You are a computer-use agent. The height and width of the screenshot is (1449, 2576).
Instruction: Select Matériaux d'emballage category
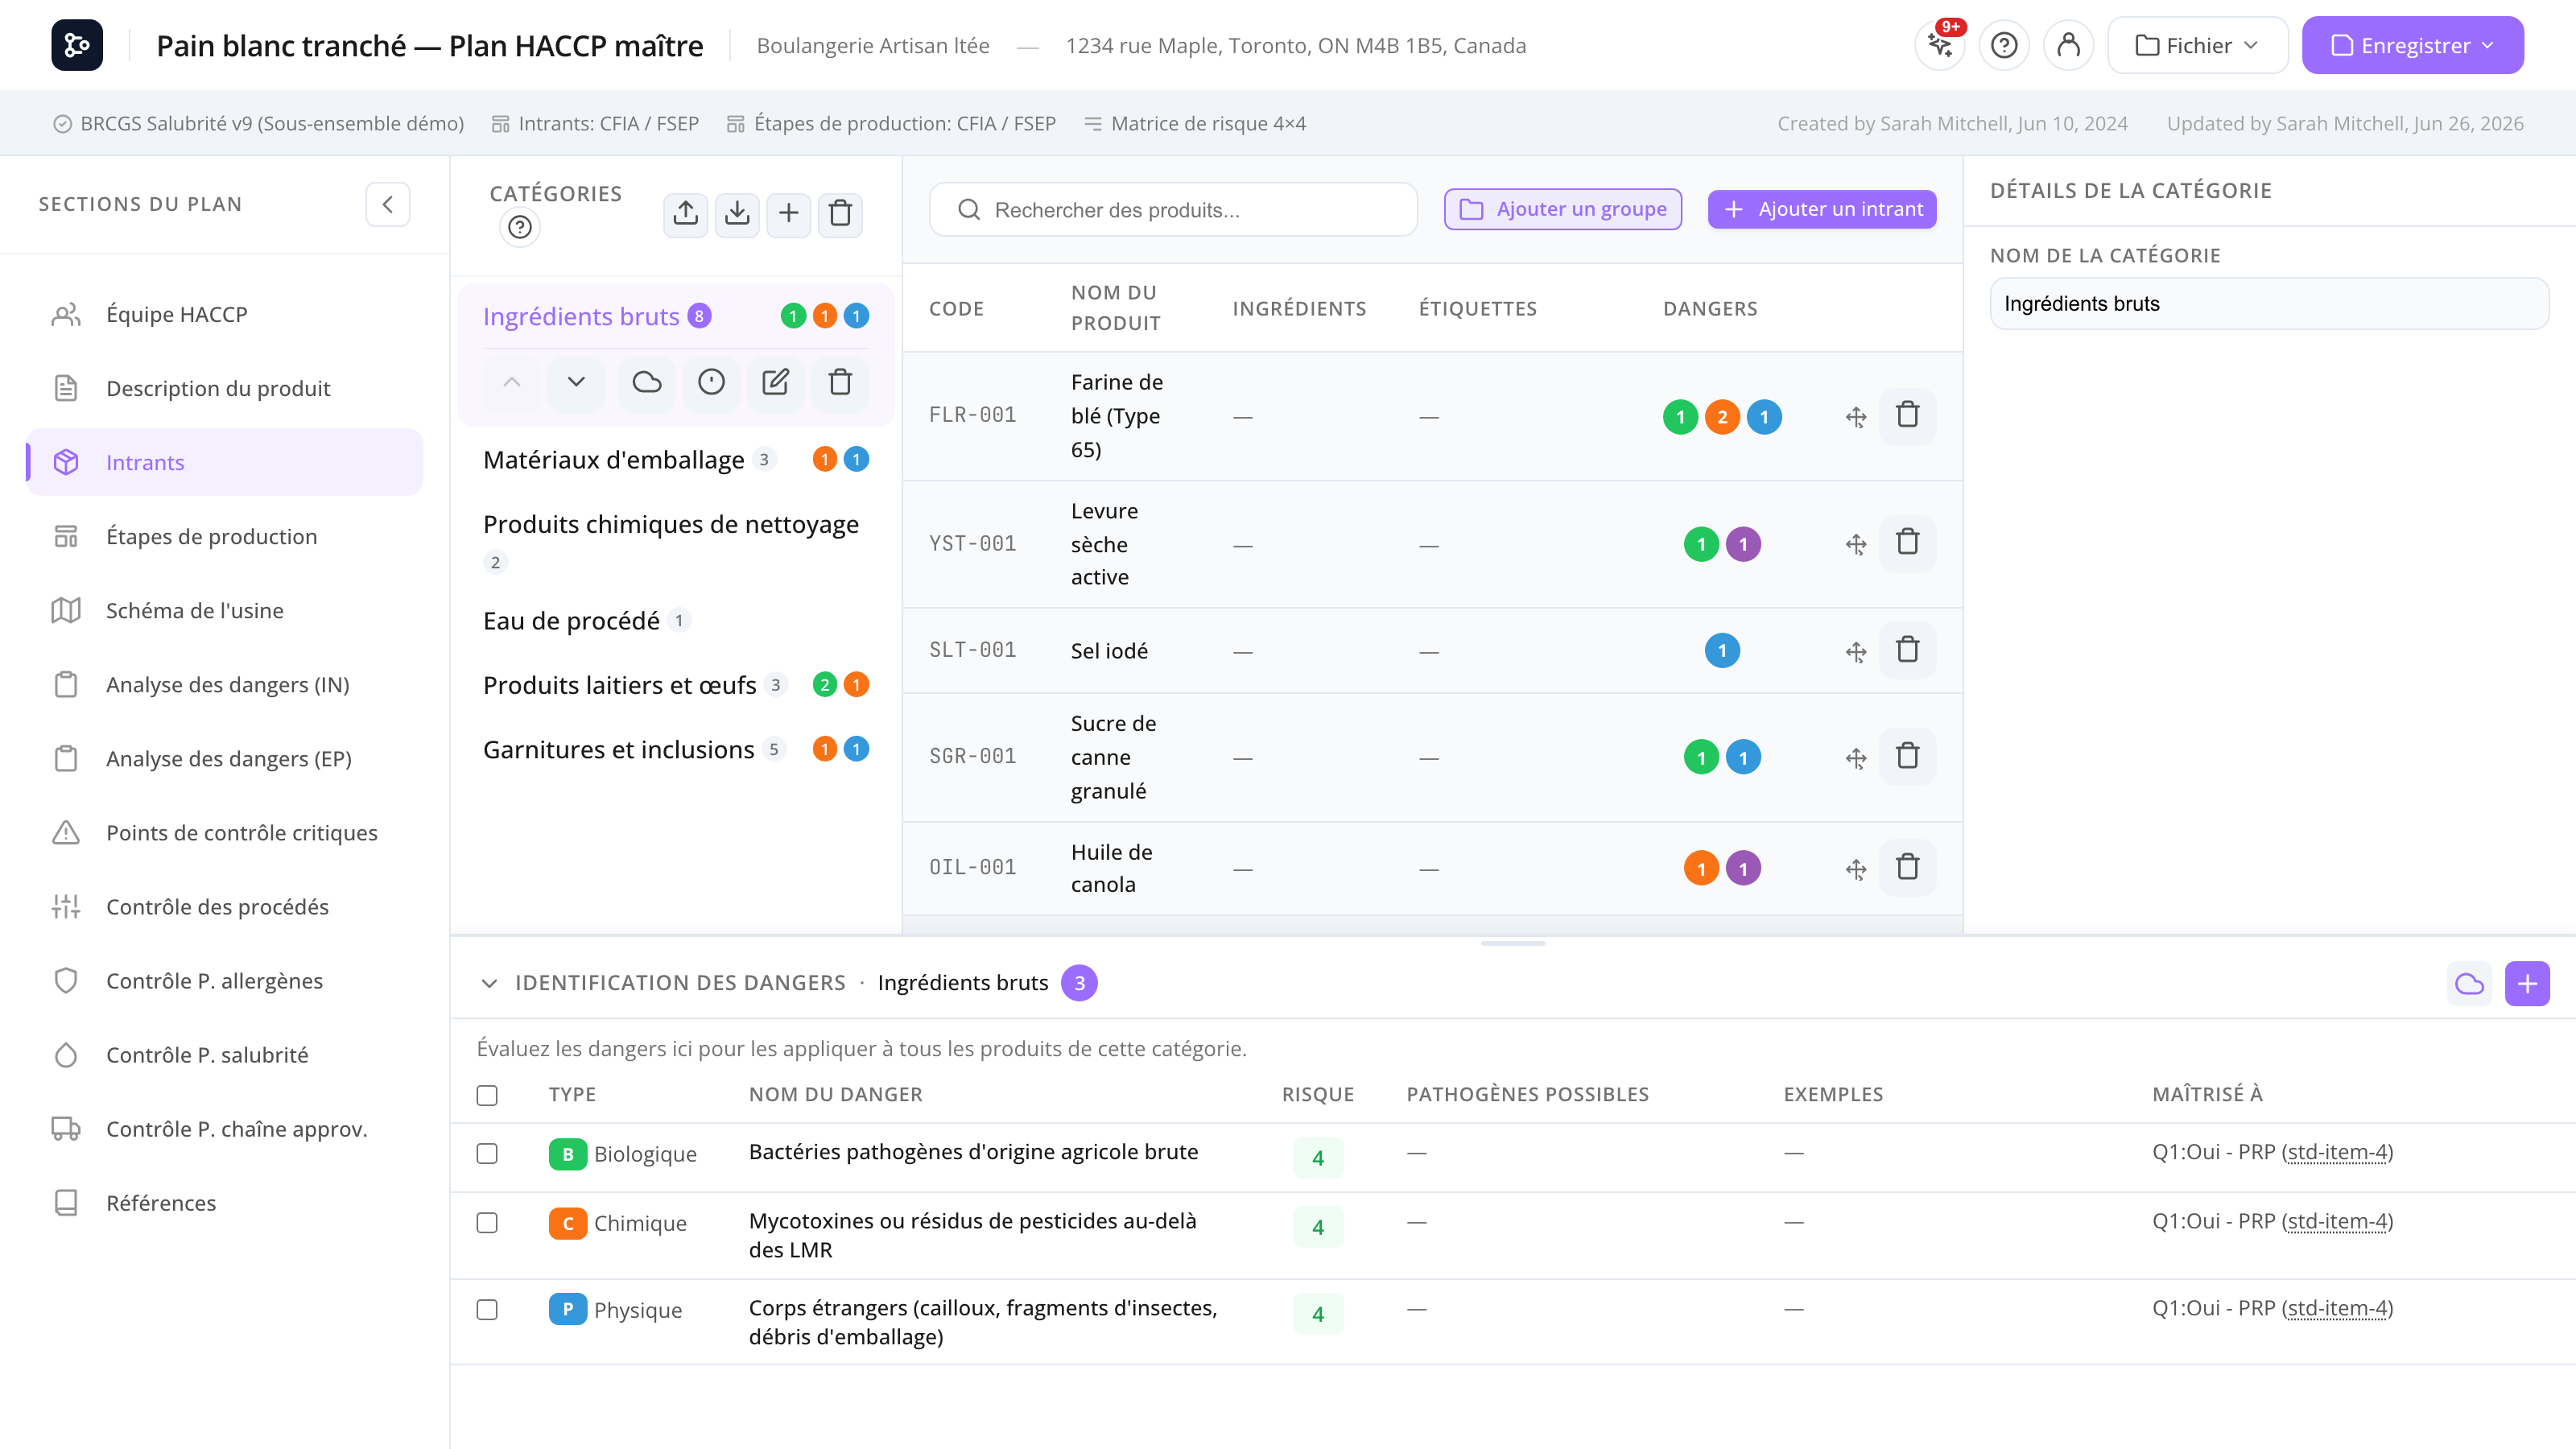click(x=676, y=459)
